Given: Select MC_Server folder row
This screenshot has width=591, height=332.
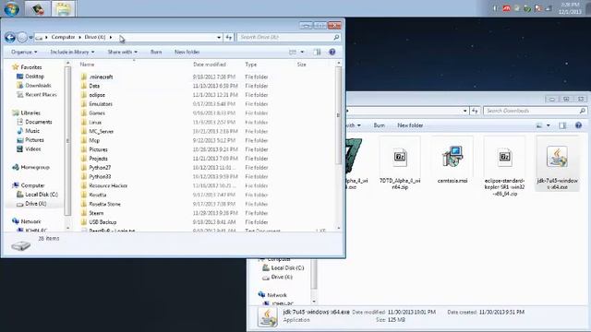Looking at the screenshot, I should [x=207, y=131].
